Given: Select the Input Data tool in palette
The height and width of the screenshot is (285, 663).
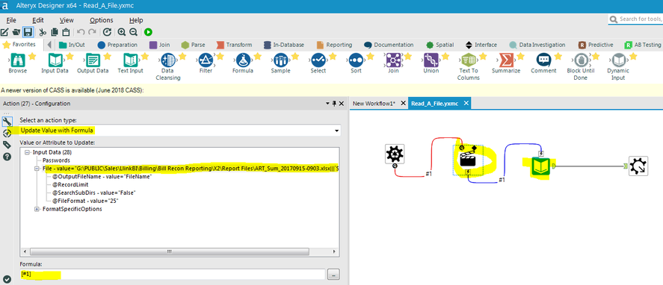Looking at the screenshot, I should 55,60.
